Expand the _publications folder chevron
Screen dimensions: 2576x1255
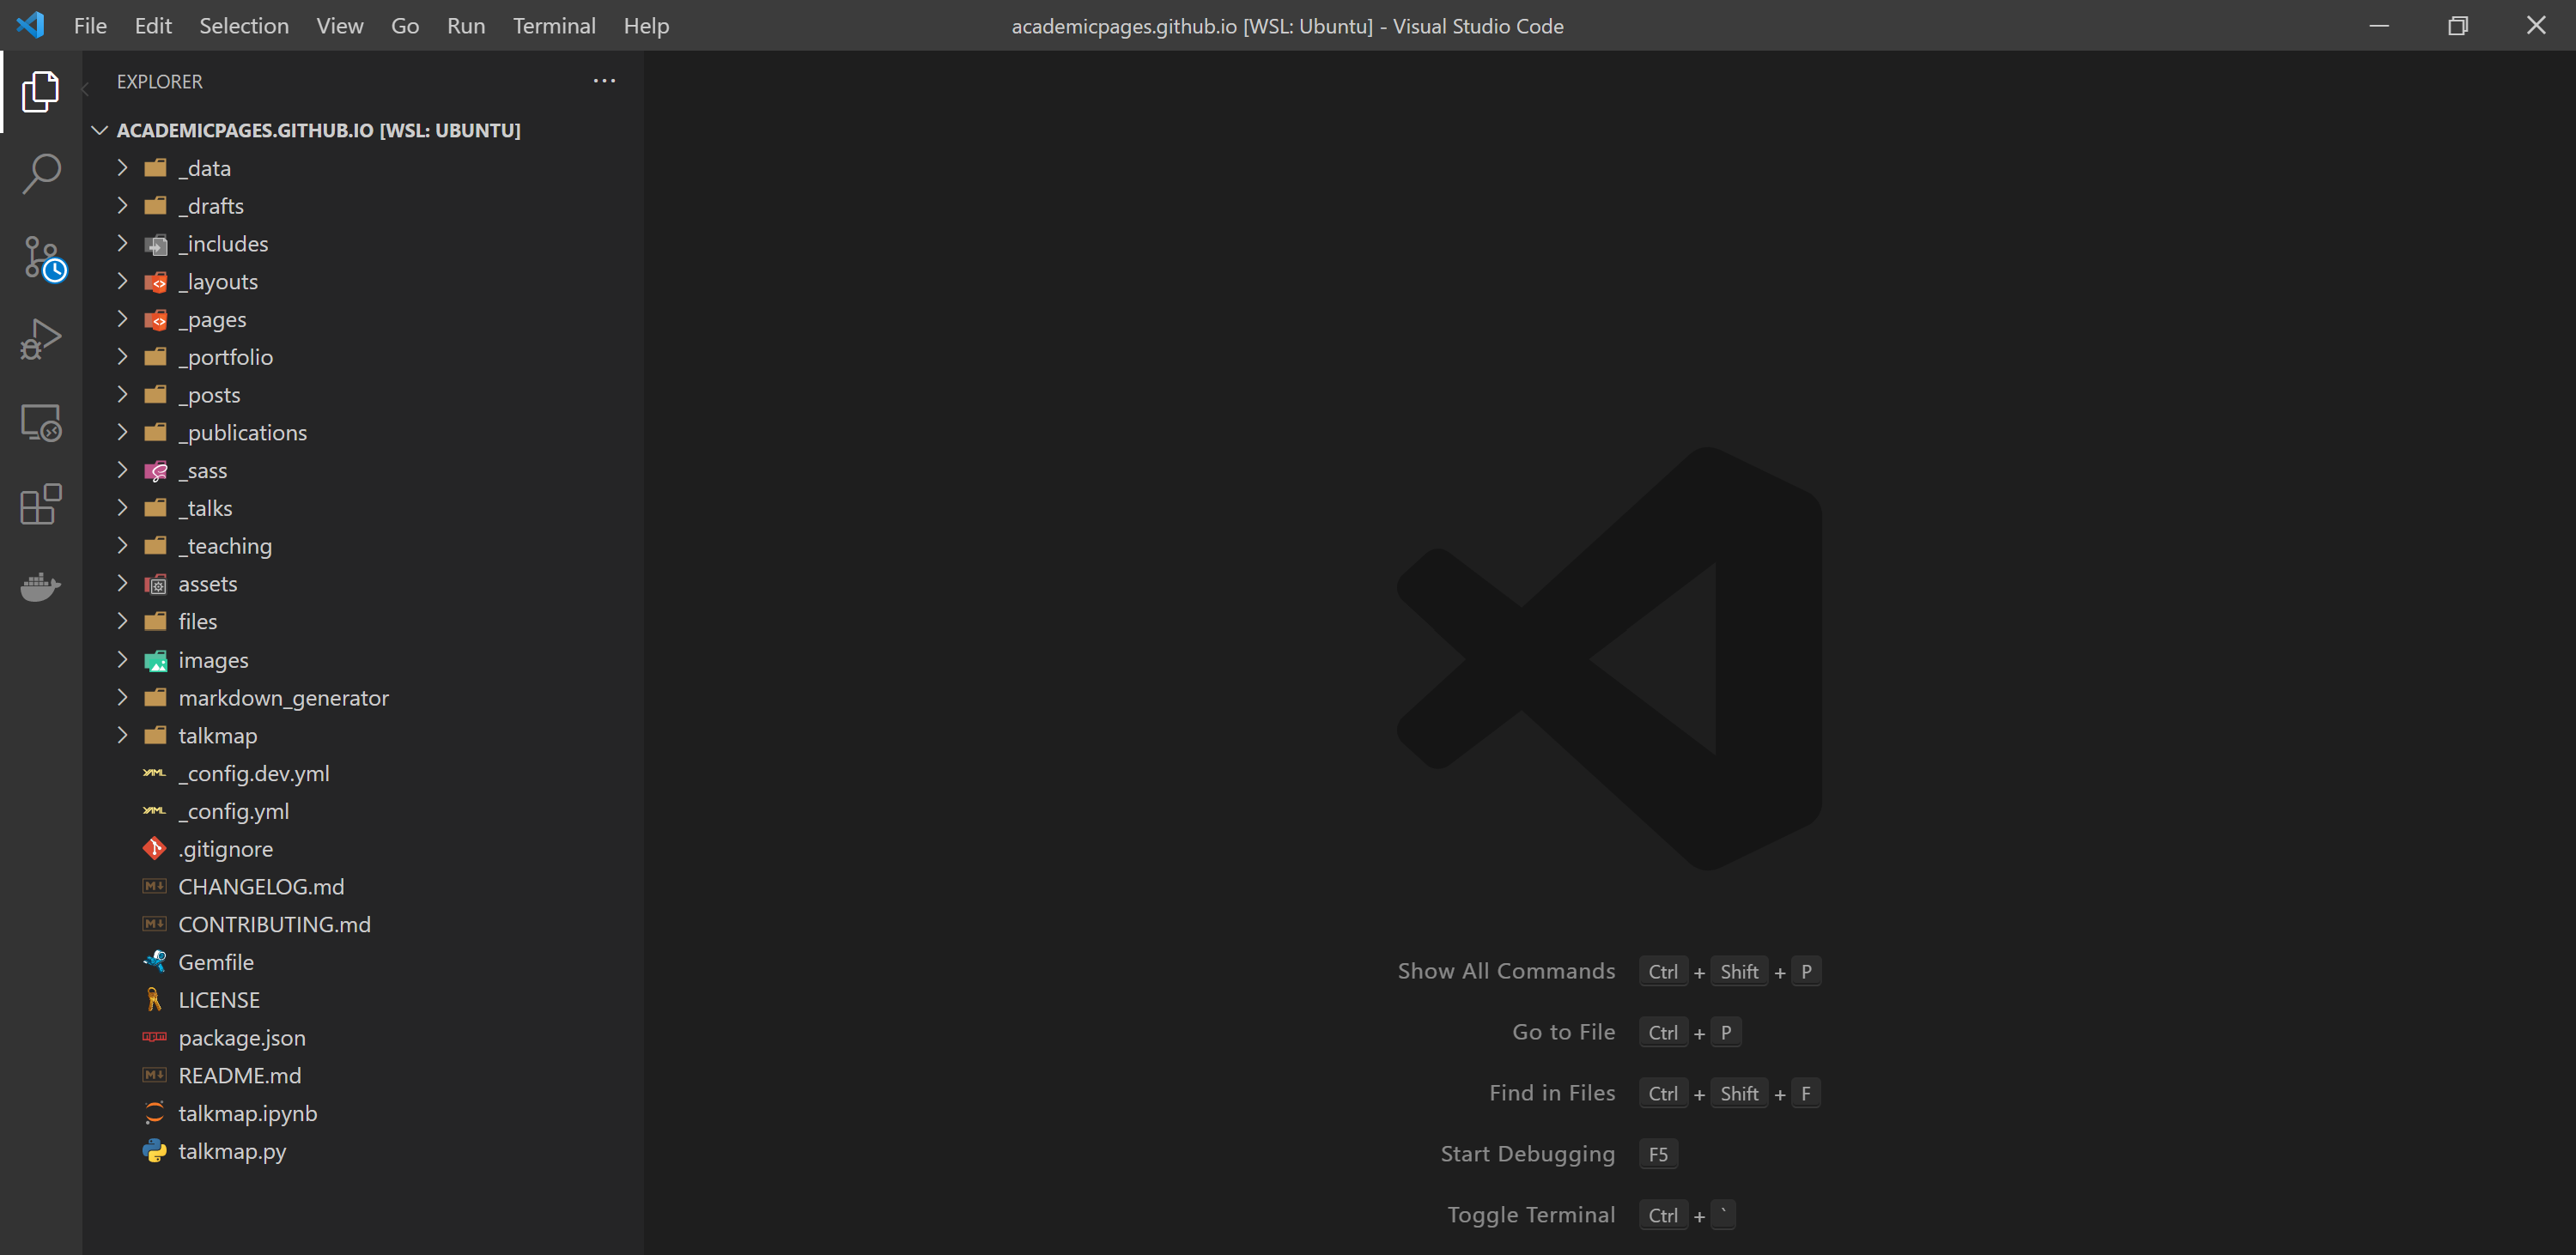tap(122, 432)
